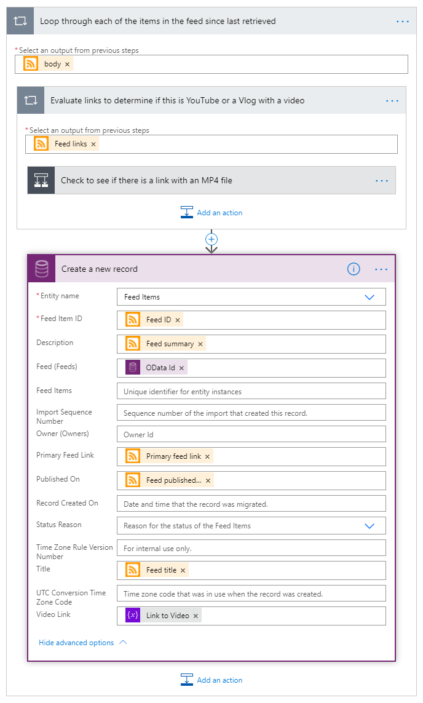The width and height of the screenshot is (423, 703).
Task: Click the UTC Conversion Time Zone Code field
Action: (x=251, y=593)
